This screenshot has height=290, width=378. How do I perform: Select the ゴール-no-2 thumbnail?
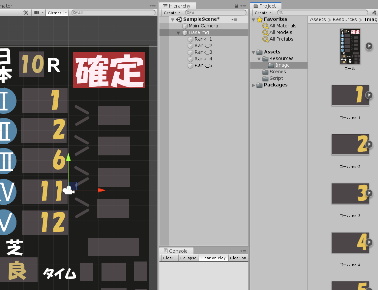(350, 144)
